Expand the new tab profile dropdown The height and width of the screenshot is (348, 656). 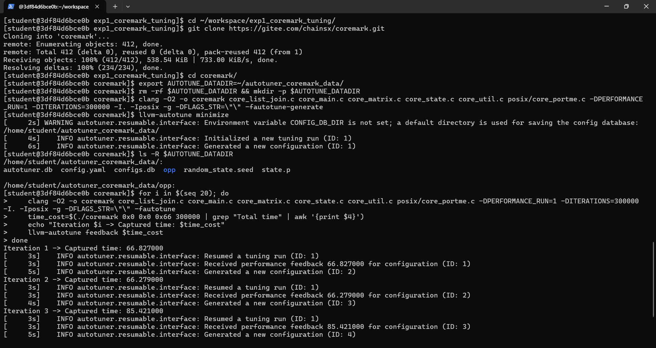click(128, 6)
